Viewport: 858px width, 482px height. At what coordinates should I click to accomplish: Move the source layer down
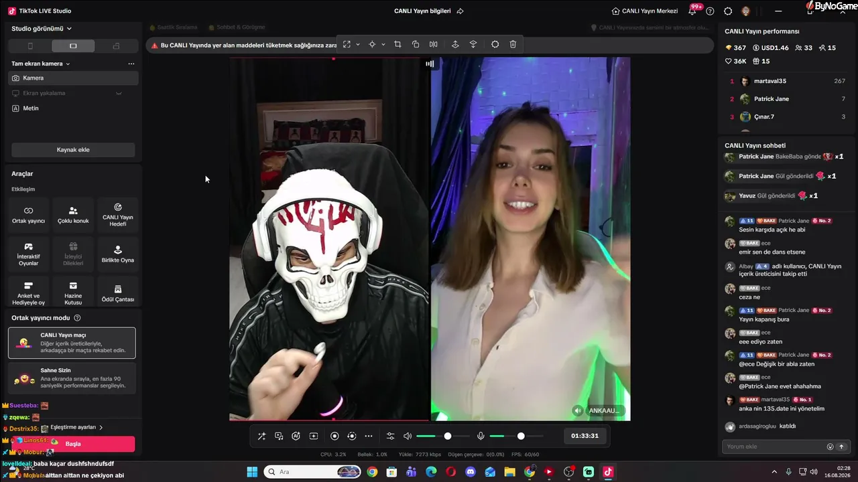(473, 44)
